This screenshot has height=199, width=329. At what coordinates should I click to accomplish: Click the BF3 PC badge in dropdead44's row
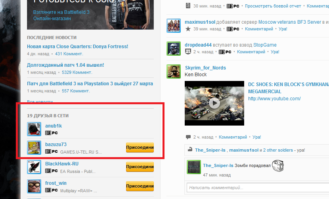pos(225,52)
